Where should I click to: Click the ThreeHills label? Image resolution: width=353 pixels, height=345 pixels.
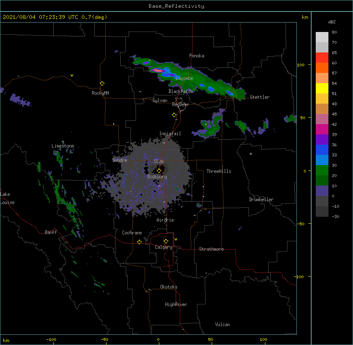pos(219,171)
